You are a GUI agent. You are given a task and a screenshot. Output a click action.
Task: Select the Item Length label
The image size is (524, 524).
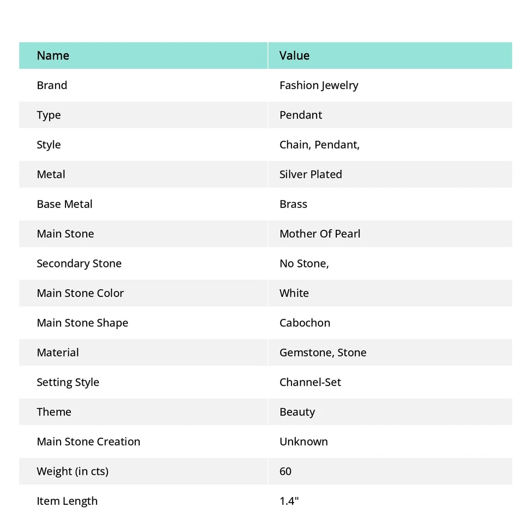tap(67, 501)
